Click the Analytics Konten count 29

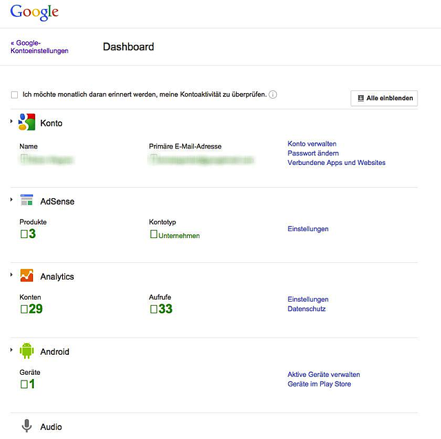coord(32,309)
